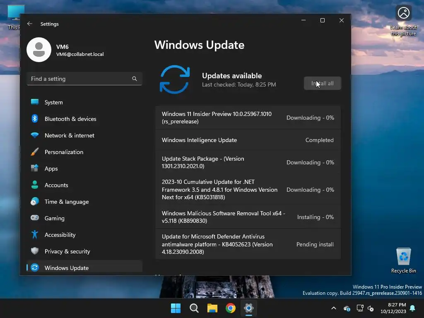Launch Google Chrome from the taskbar
424x318 pixels.
pos(230,308)
